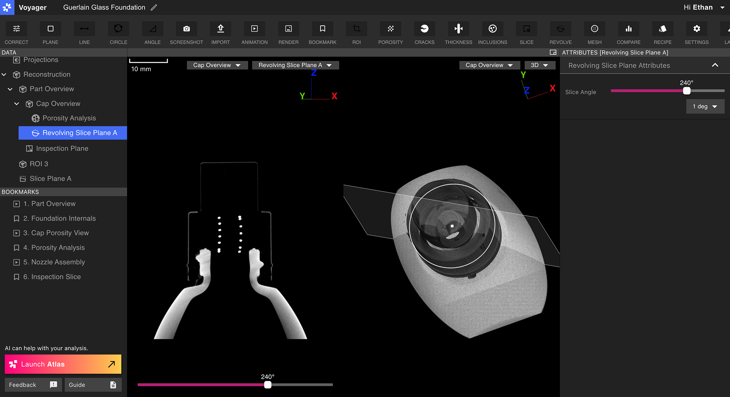
Task: Take a Screenshot using the toolbar
Action: tap(186, 32)
